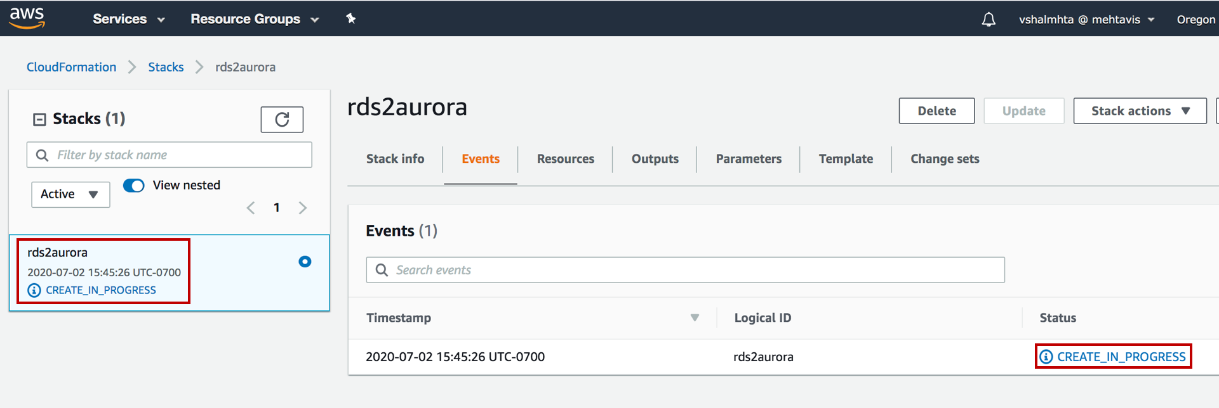Open the Resource Groups dropdown
The width and height of the screenshot is (1219, 408).
point(255,19)
